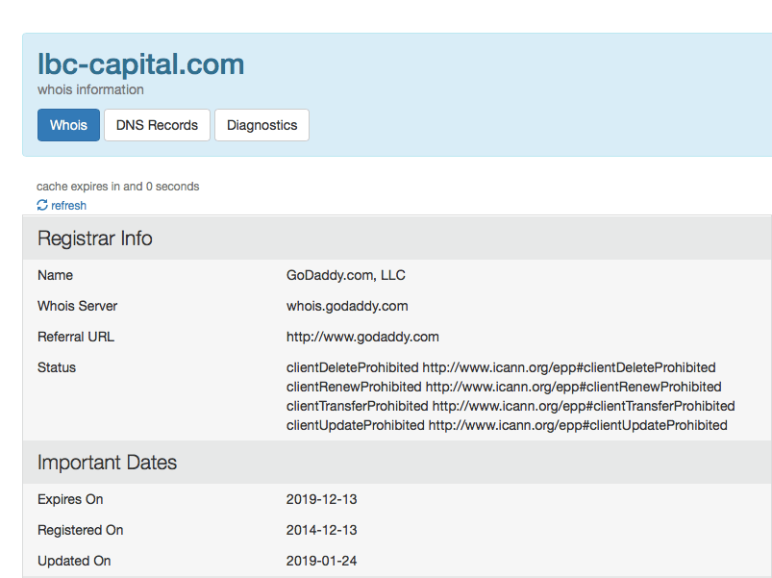Open the Whois tab
The width and height of the screenshot is (772, 578).
pyautogui.click(x=68, y=125)
